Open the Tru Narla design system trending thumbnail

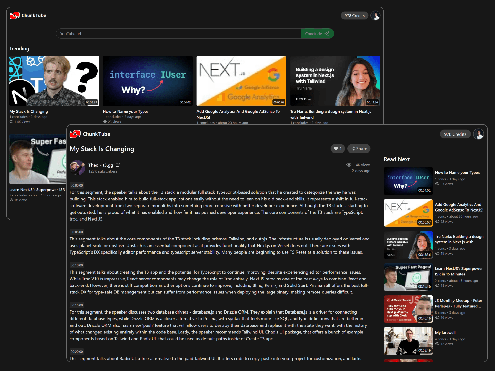pos(335,81)
